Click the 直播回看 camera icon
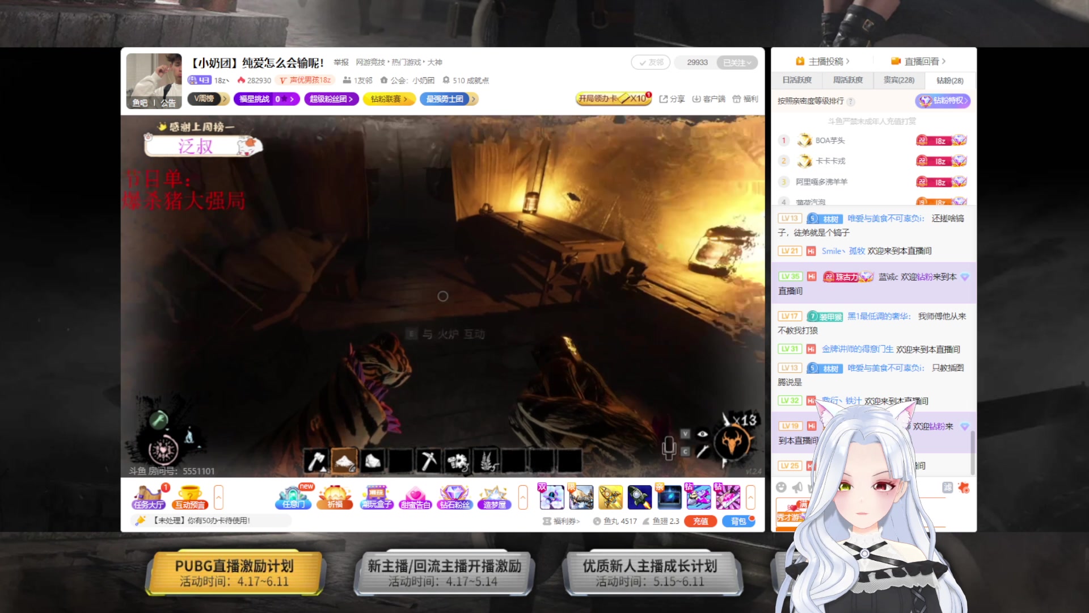 pyautogui.click(x=896, y=61)
